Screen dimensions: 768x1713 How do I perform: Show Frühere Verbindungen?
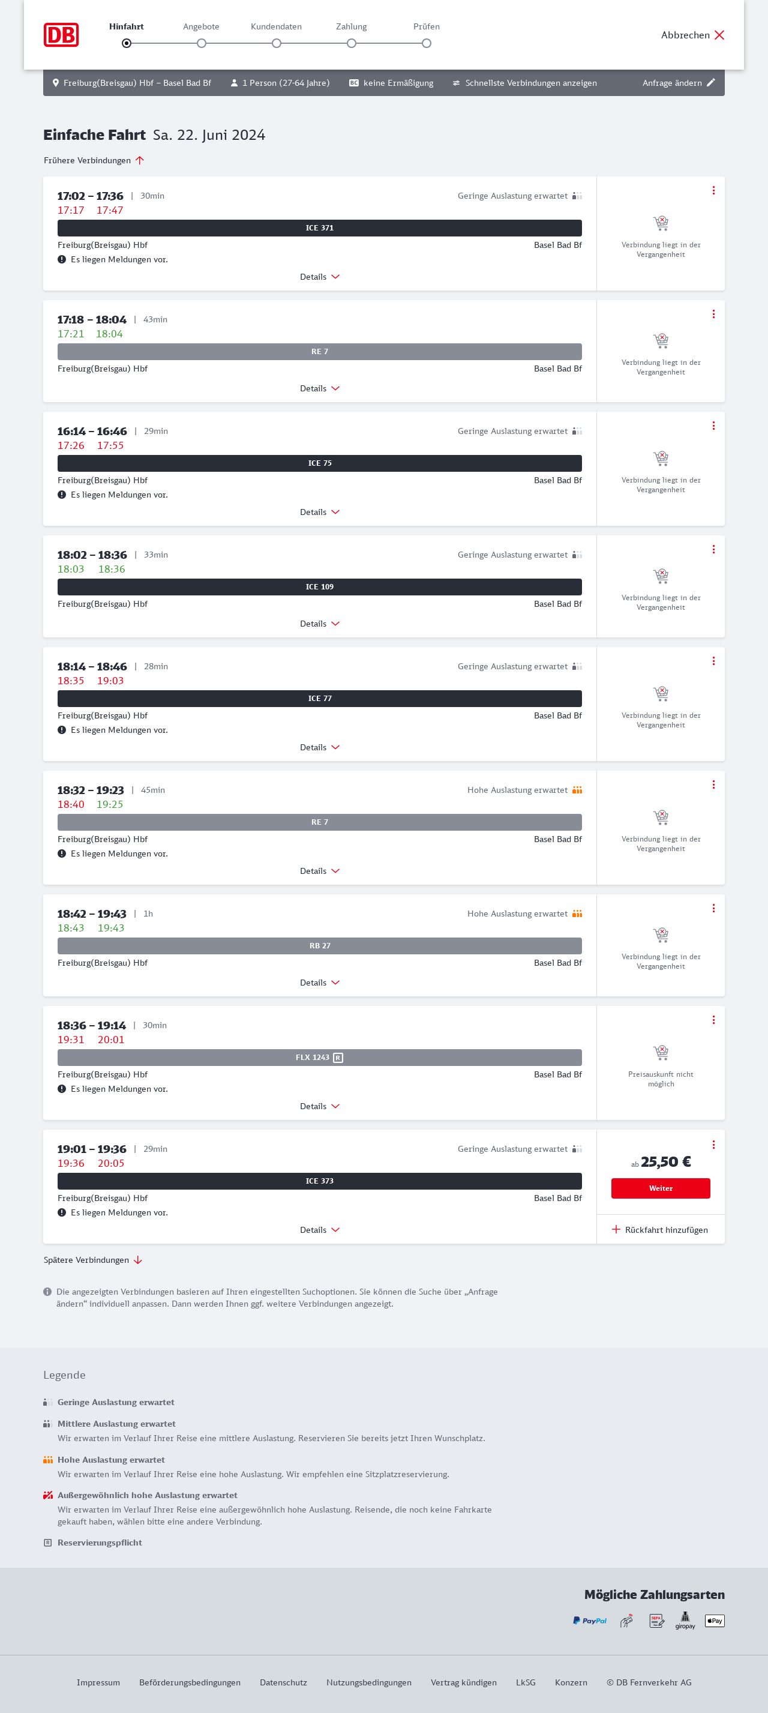click(94, 160)
